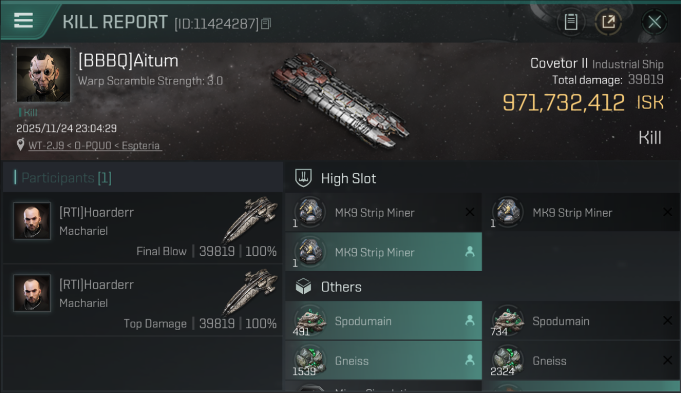Share the kill report externally
The image size is (681, 393).
tap(608, 22)
